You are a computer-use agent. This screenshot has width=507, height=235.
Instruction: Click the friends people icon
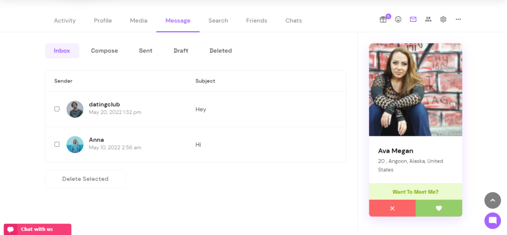428,19
